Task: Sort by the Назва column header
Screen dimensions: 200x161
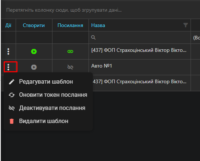Action: [98, 25]
